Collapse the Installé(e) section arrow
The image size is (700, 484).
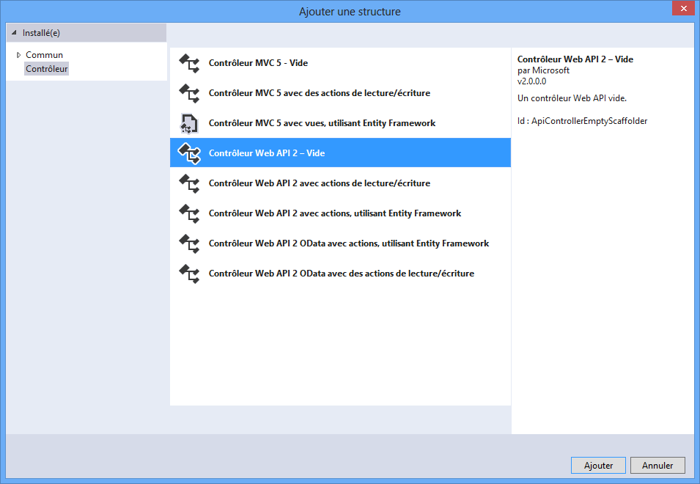tap(14, 32)
